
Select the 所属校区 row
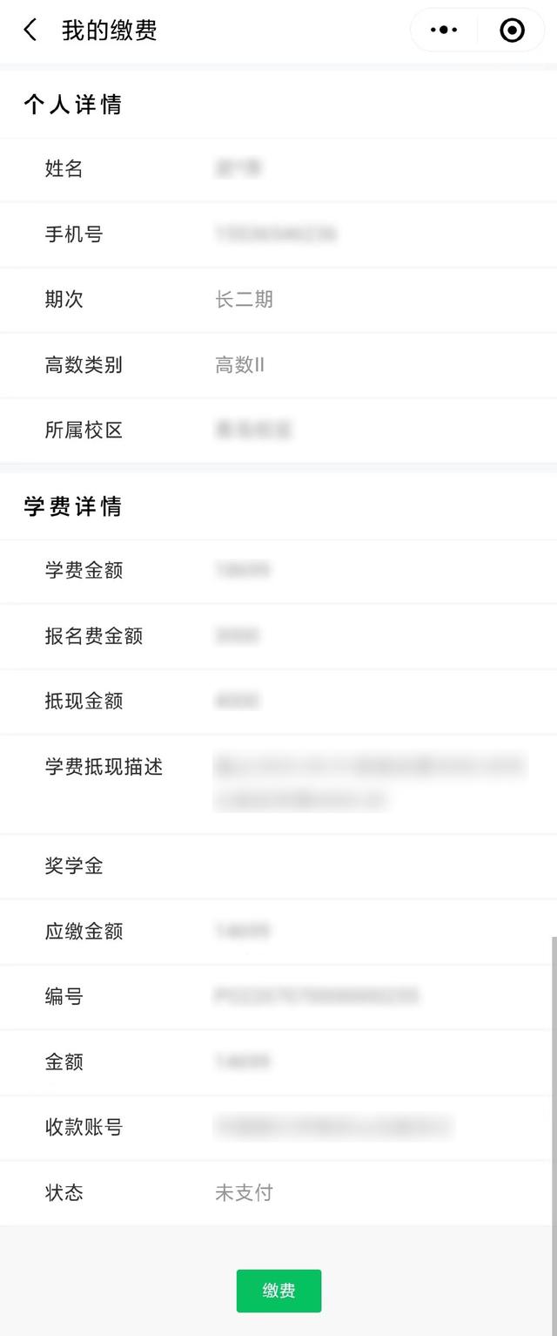point(278,431)
